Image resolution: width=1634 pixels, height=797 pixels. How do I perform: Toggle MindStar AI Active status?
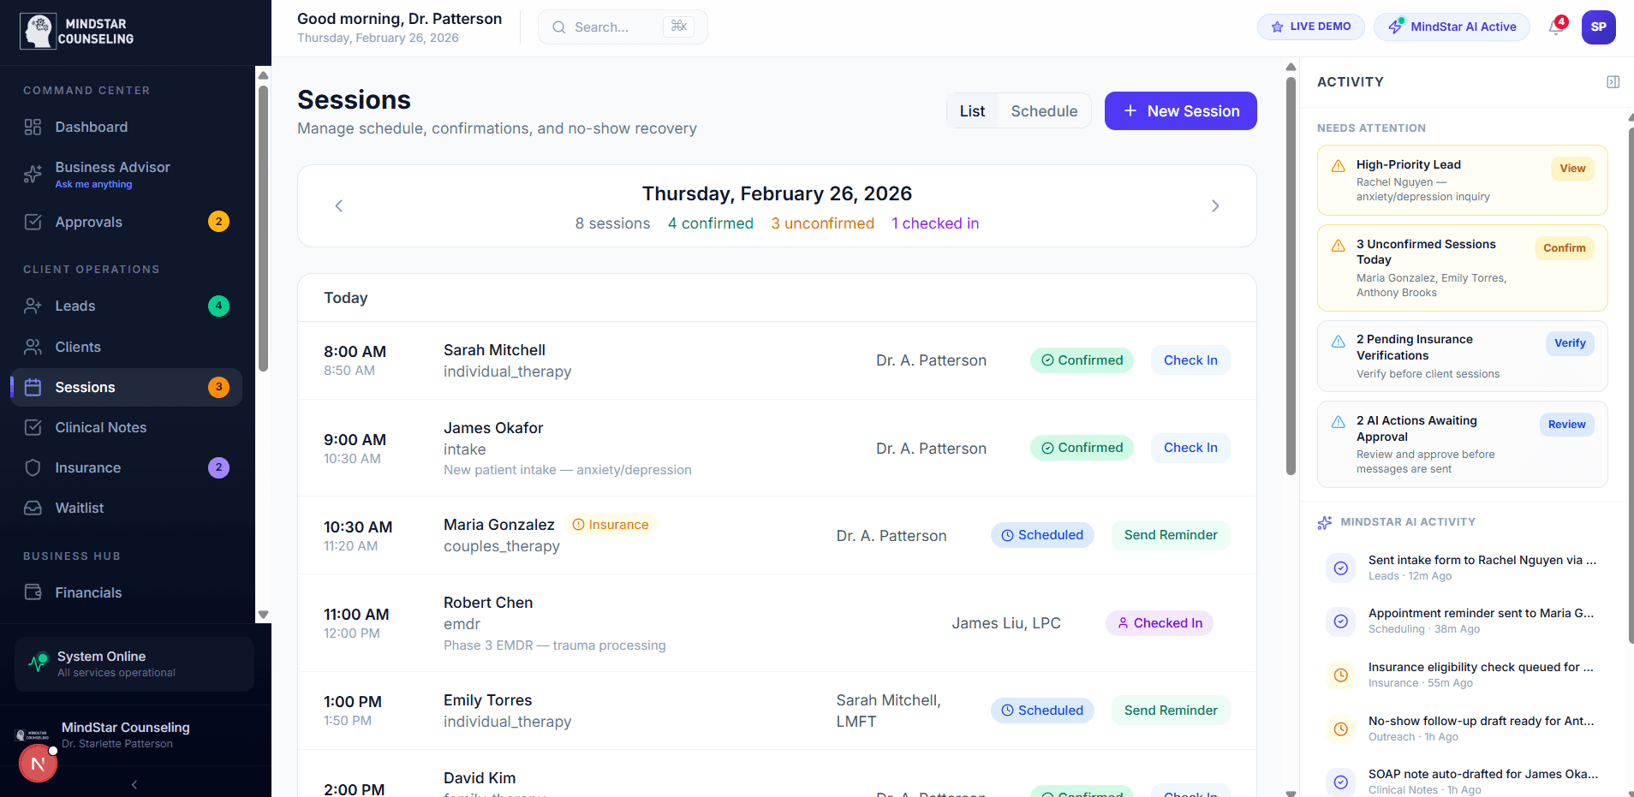pyautogui.click(x=1452, y=27)
